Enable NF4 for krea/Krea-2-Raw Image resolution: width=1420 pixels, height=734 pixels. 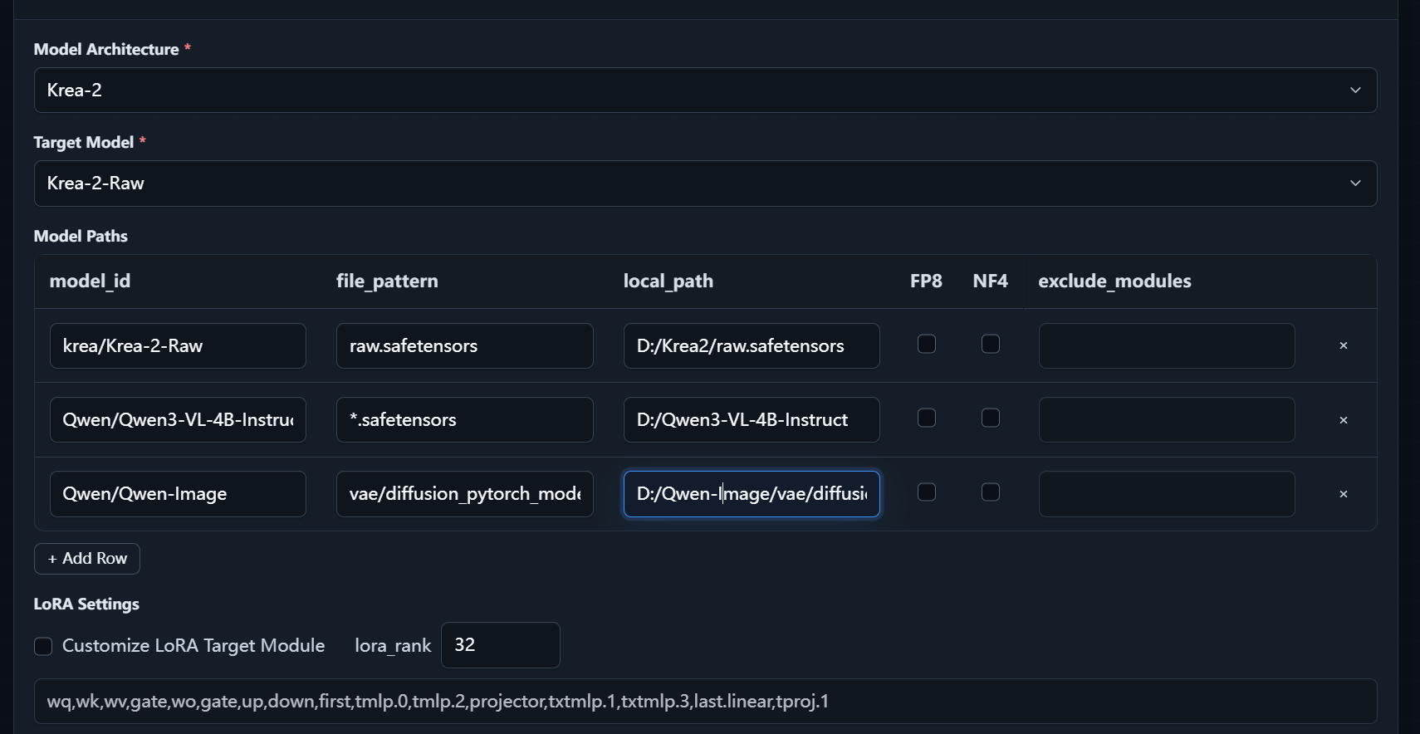[991, 344]
